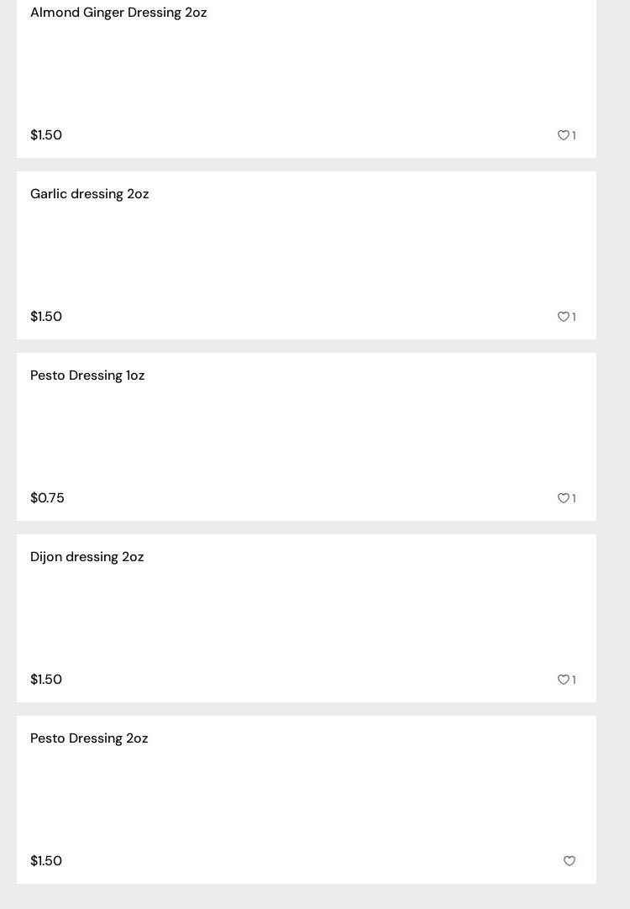Click the like count on Pesto Dressing 1oz card
630x909 pixels.
575,498
